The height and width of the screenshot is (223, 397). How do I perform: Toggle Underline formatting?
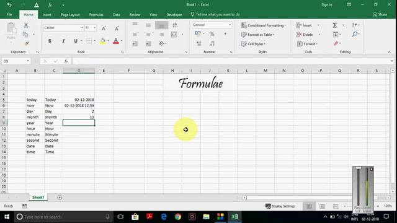[76, 41]
